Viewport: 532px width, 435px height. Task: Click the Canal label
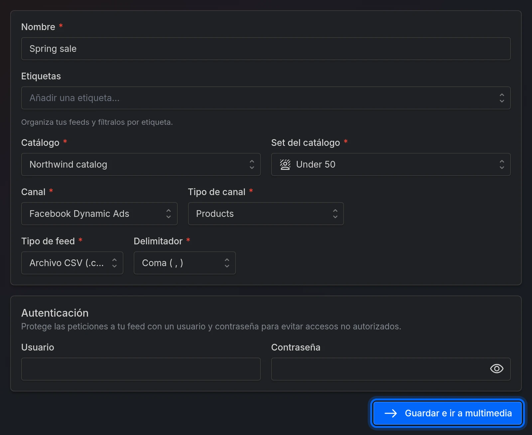[x=33, y=192]
